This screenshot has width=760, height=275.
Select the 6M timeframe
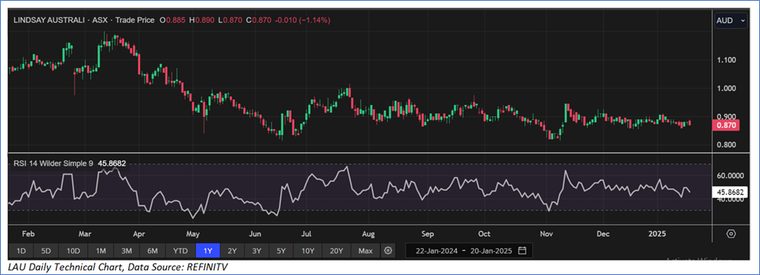[x=152, y=251]
